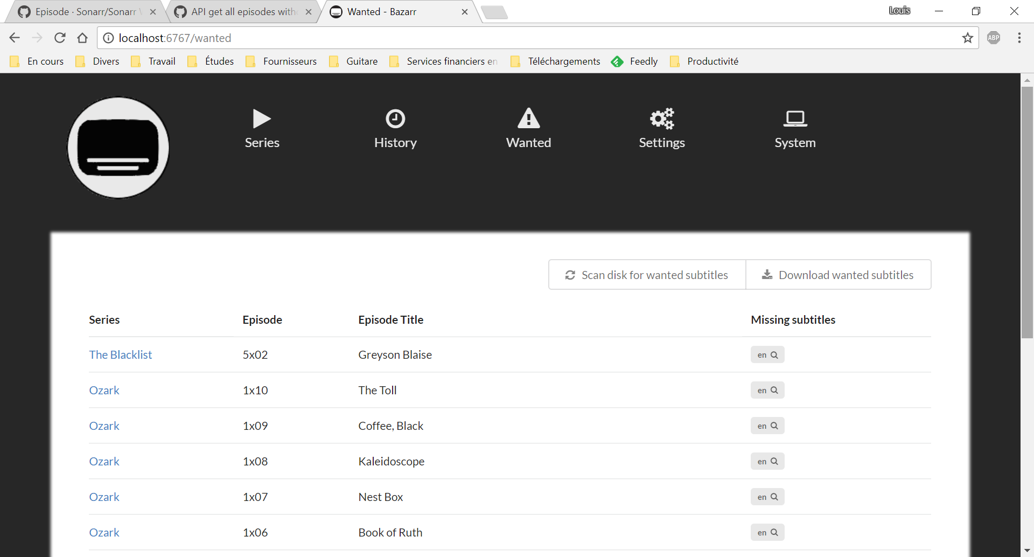Click the en search icon for Nest Box
The width and height of the screenshot is (1034, 557).
pos(774,497)
